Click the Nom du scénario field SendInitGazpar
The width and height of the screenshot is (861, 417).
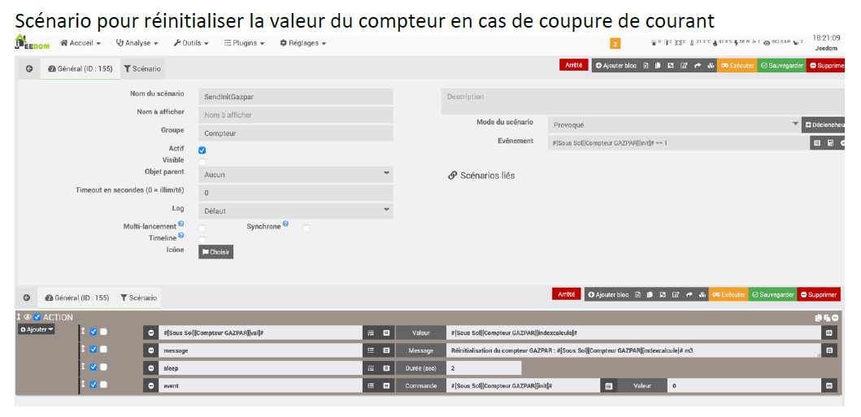pyautogui.click(x=296, y=97)
